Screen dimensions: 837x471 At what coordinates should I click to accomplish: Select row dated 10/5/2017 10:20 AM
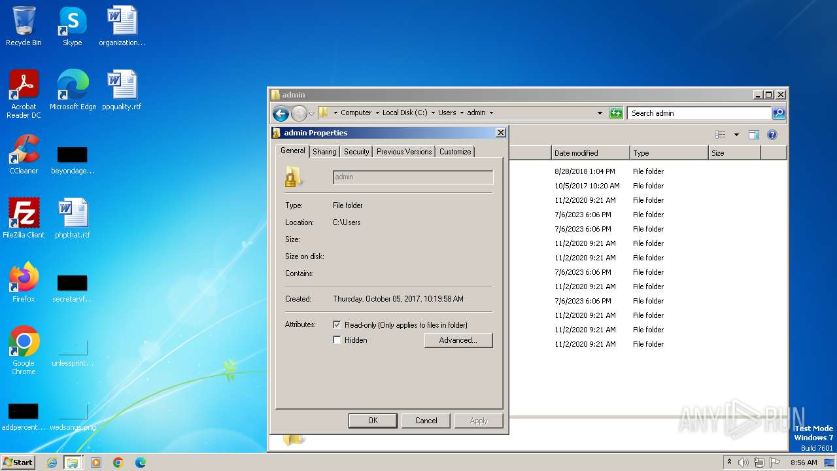click(647, 186)
